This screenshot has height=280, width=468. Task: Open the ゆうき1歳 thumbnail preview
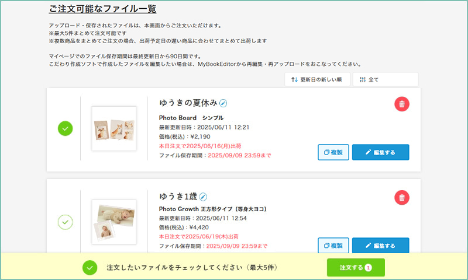114,222
